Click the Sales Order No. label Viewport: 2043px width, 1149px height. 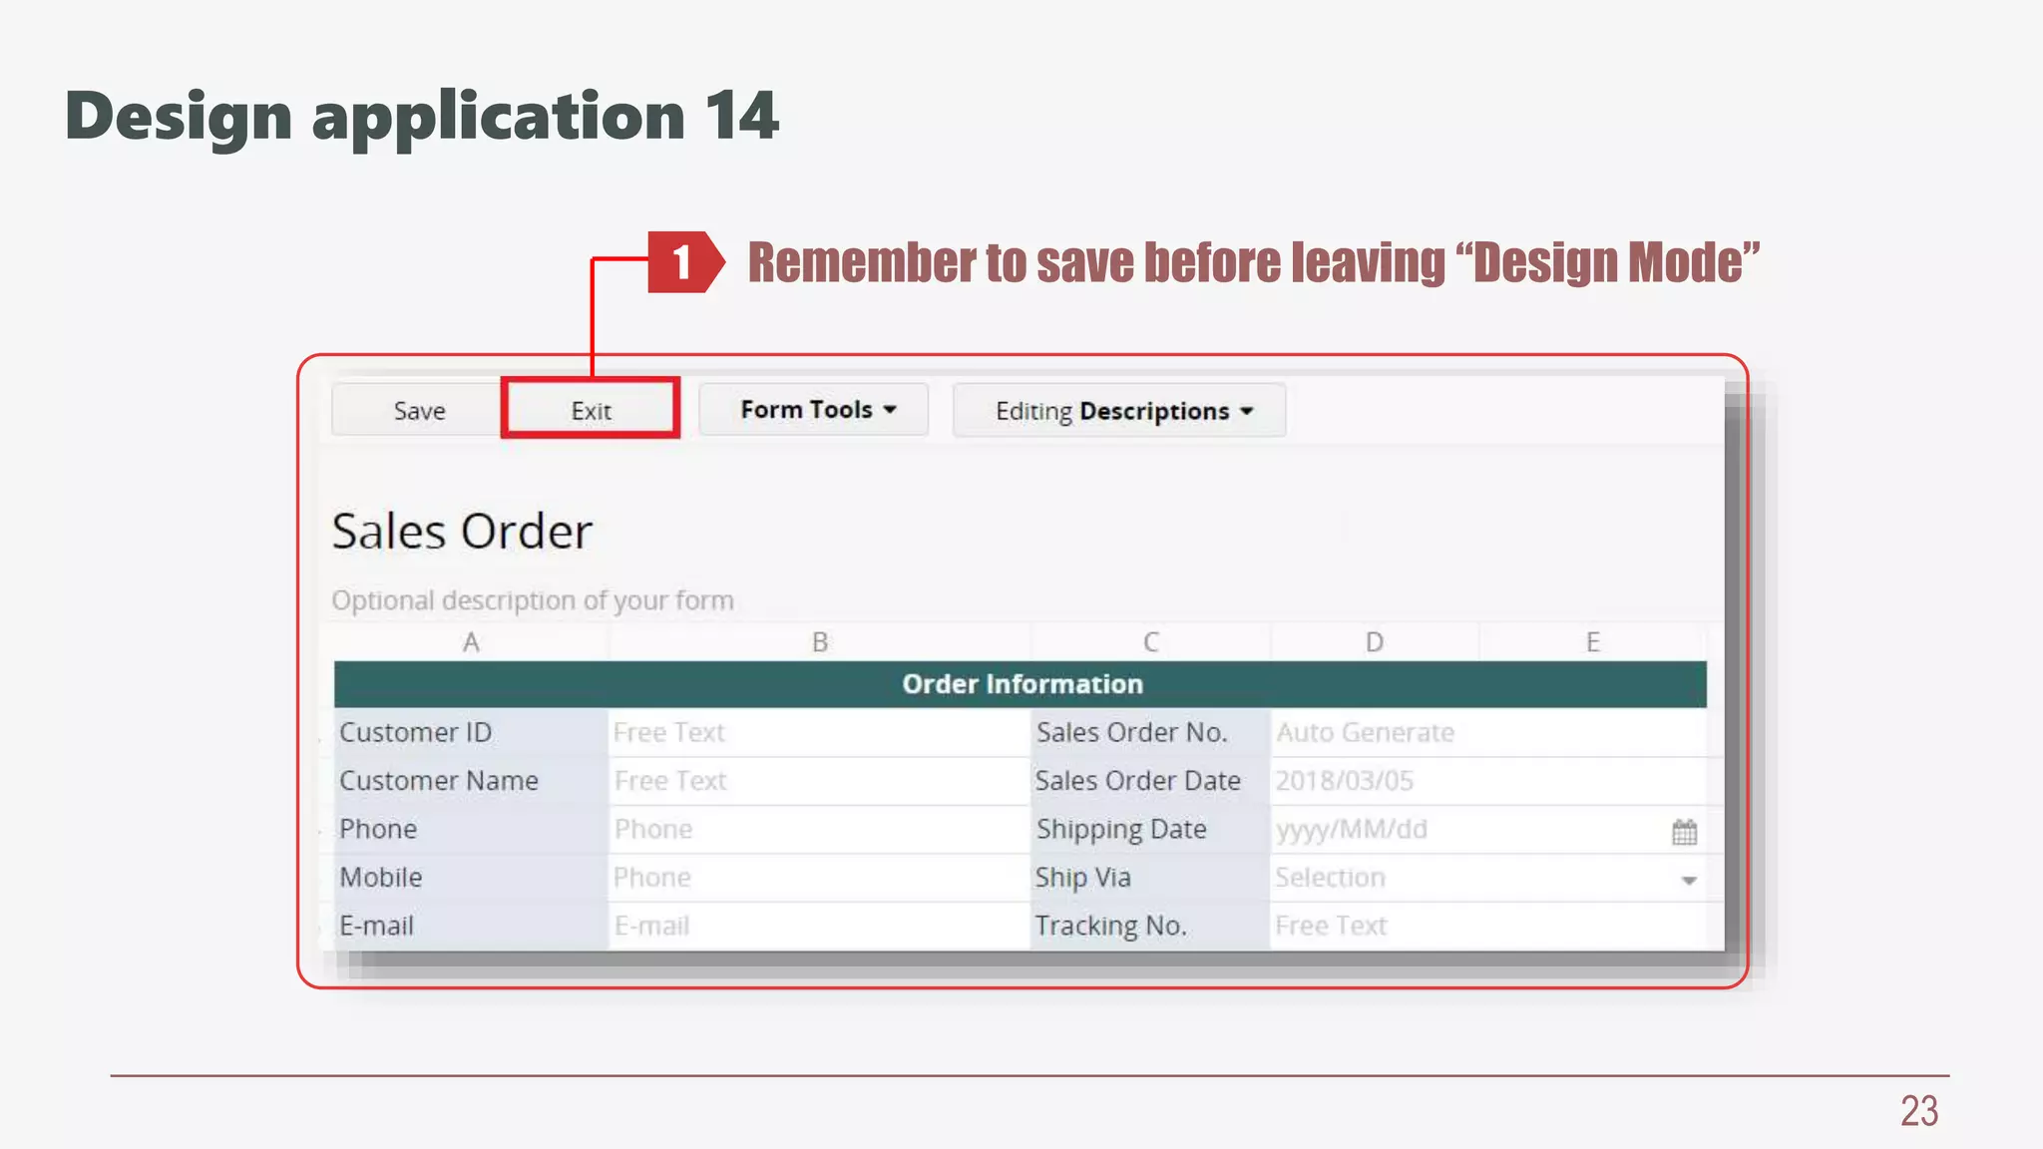click(1150, 732)
